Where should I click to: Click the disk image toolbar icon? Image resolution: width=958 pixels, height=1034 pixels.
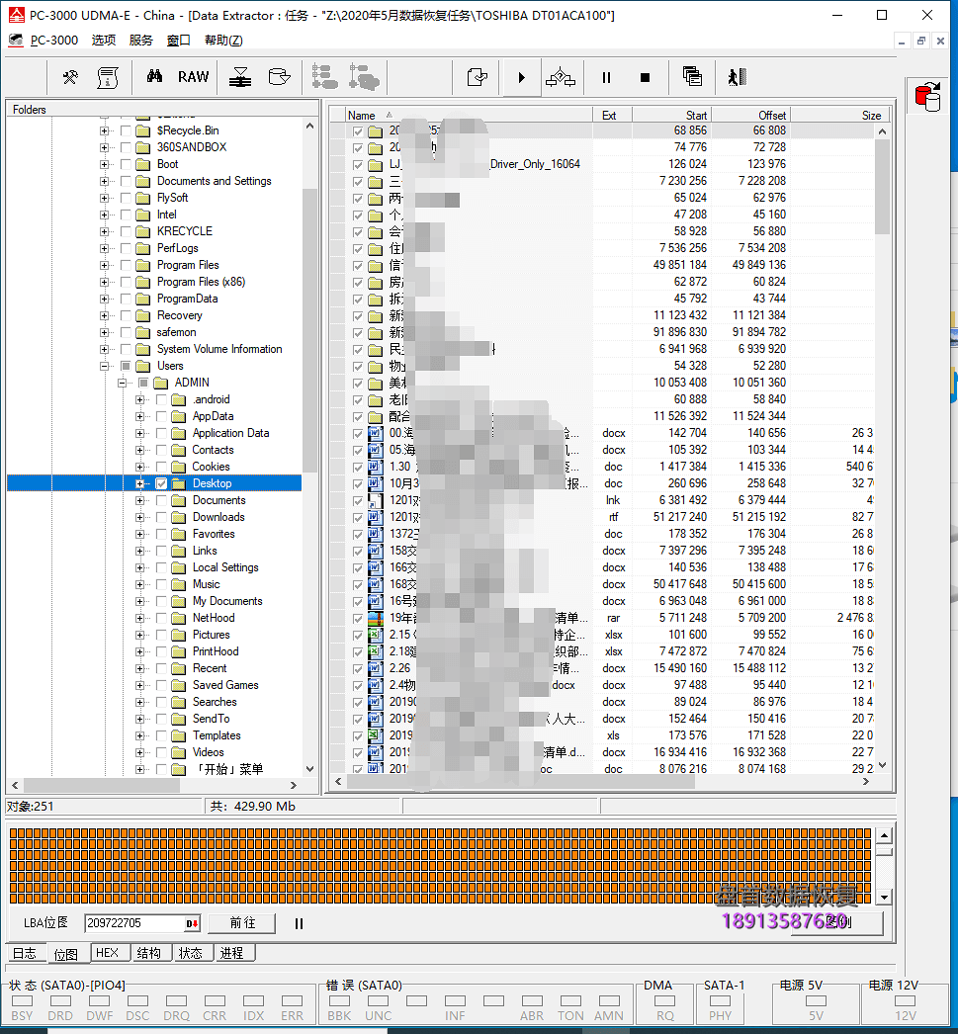click(x=280, y=78)
